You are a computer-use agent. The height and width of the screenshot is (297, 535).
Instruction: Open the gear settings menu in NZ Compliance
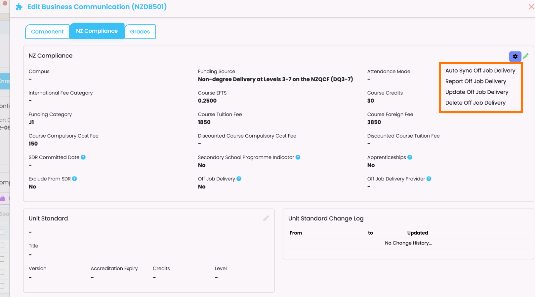515,56
